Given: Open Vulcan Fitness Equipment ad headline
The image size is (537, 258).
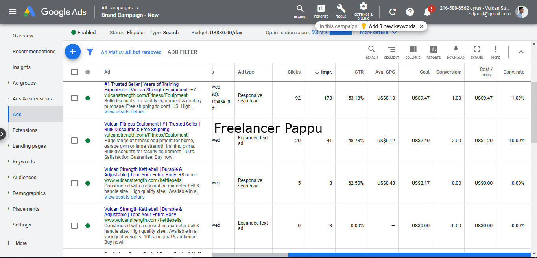Looking at the screenshot, I should click(152, 127).
